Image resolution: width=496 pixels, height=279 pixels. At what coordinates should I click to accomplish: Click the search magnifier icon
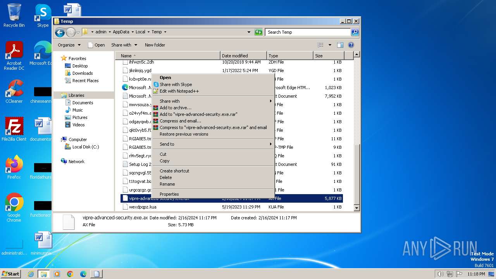[355, 32]
